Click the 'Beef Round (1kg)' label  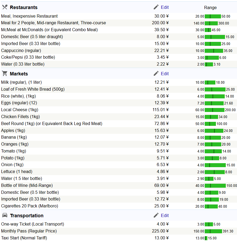pos(52,124)
